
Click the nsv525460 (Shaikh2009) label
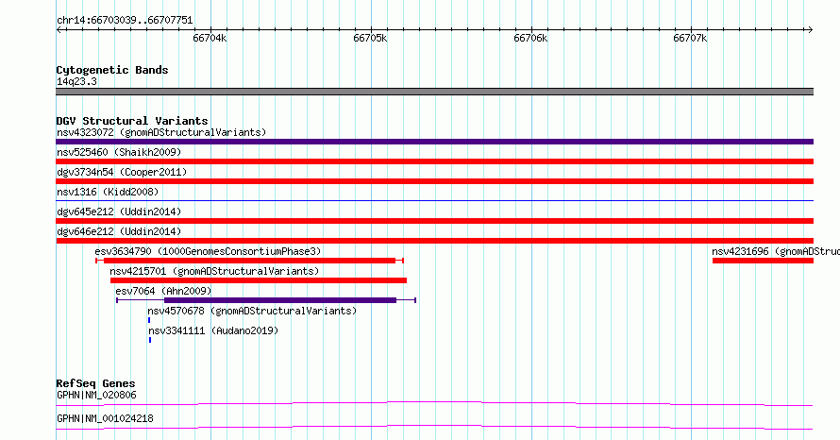(119, 152)
